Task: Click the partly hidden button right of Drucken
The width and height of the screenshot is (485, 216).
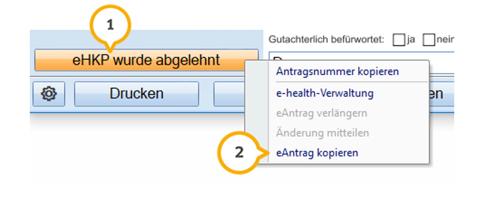Action: tap(229, 94)
